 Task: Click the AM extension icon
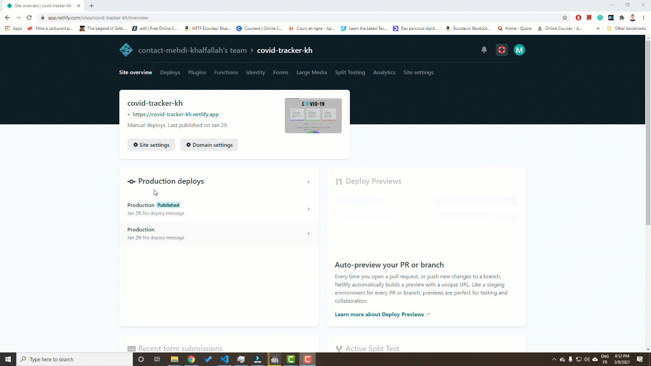[611, 18]
